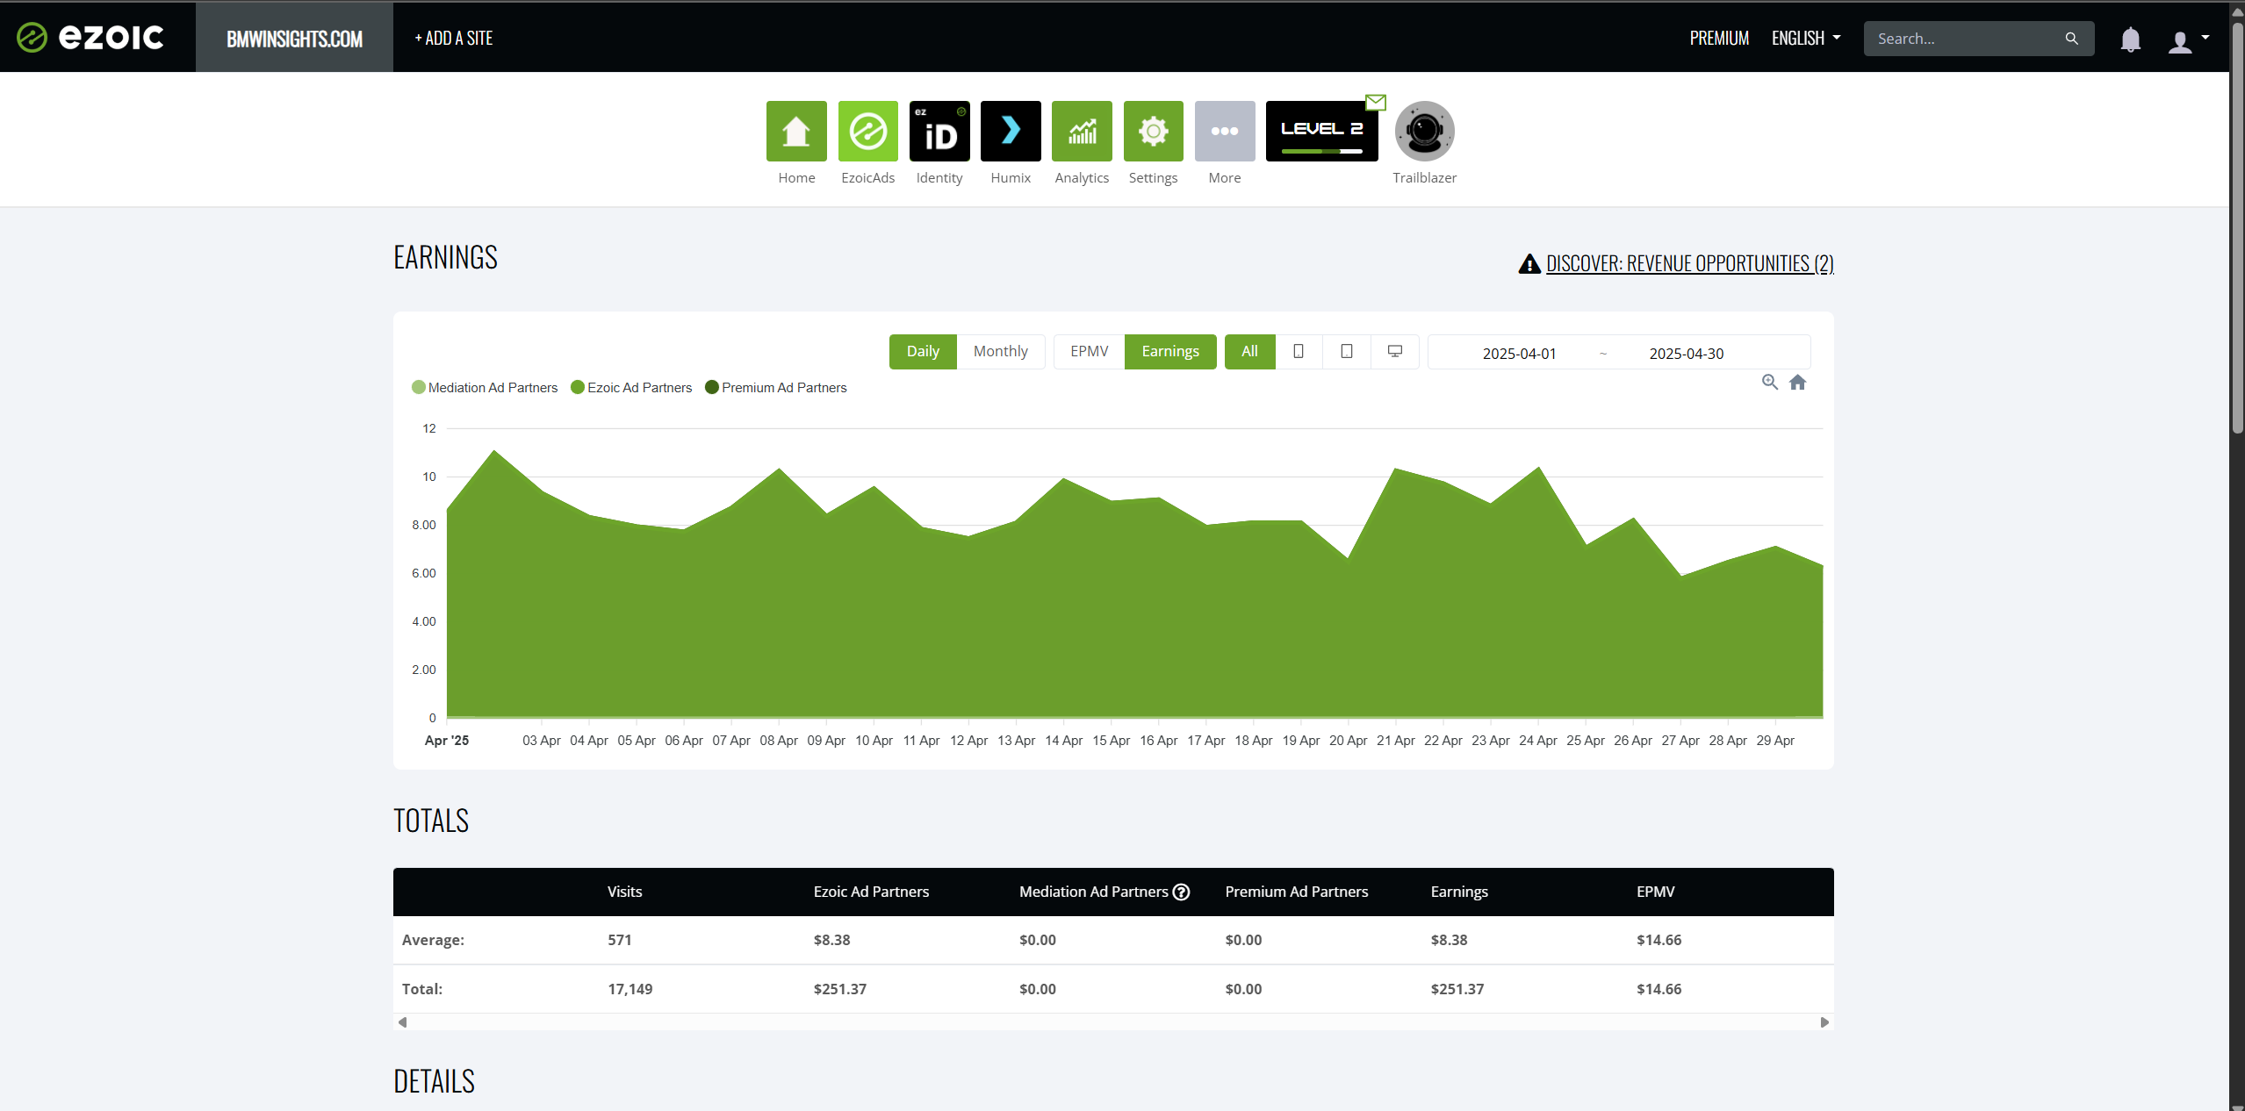
Task: Filter earnings by desktop monitor icon
Action: pos(1394,351)
